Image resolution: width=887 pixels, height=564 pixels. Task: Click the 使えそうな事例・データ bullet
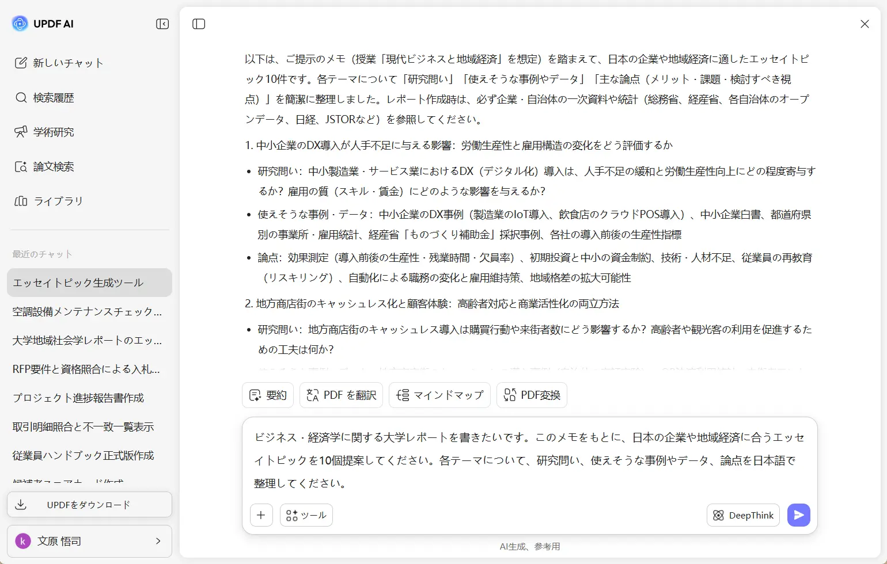[x=534, y=224]
